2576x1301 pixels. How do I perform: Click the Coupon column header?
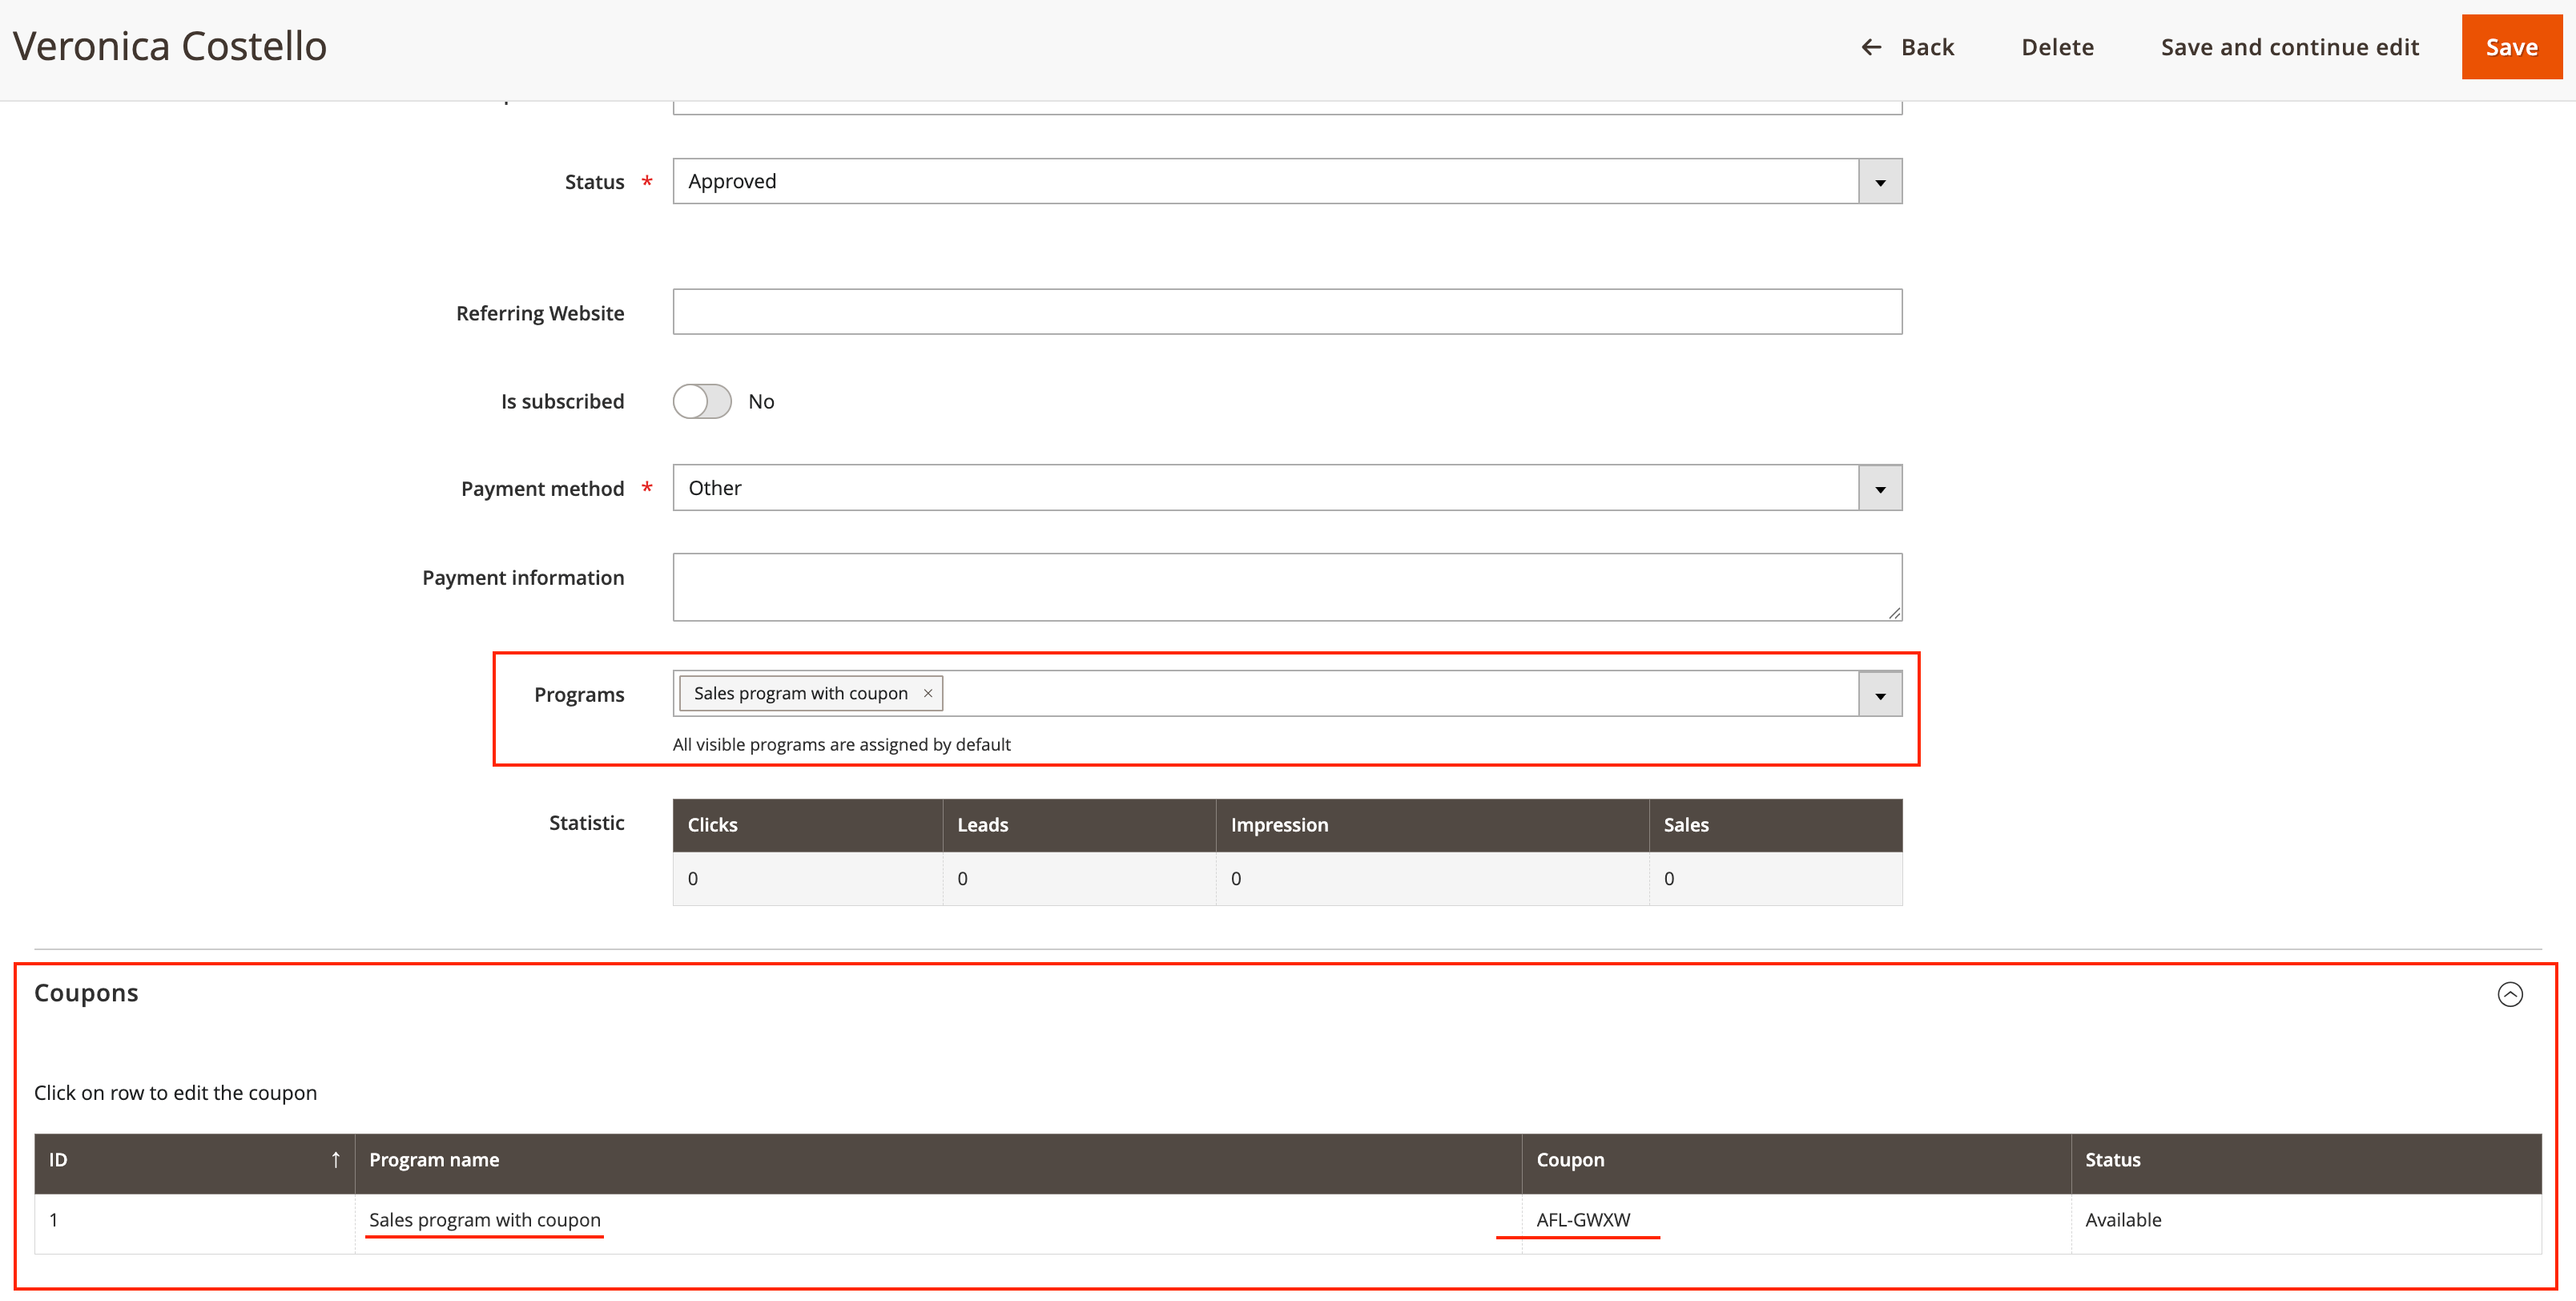pos(1570,1160)
